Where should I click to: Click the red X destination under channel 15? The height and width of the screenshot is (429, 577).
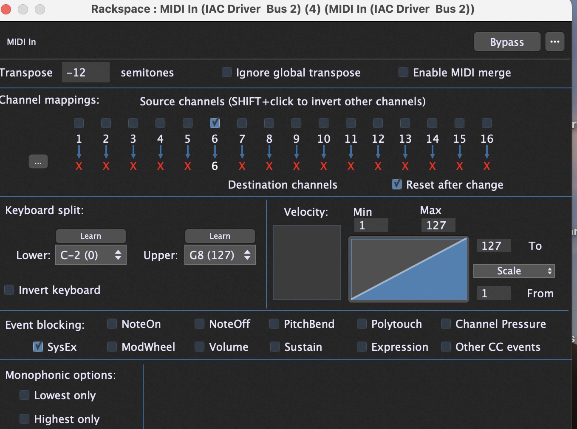click(x=460, y=166)
